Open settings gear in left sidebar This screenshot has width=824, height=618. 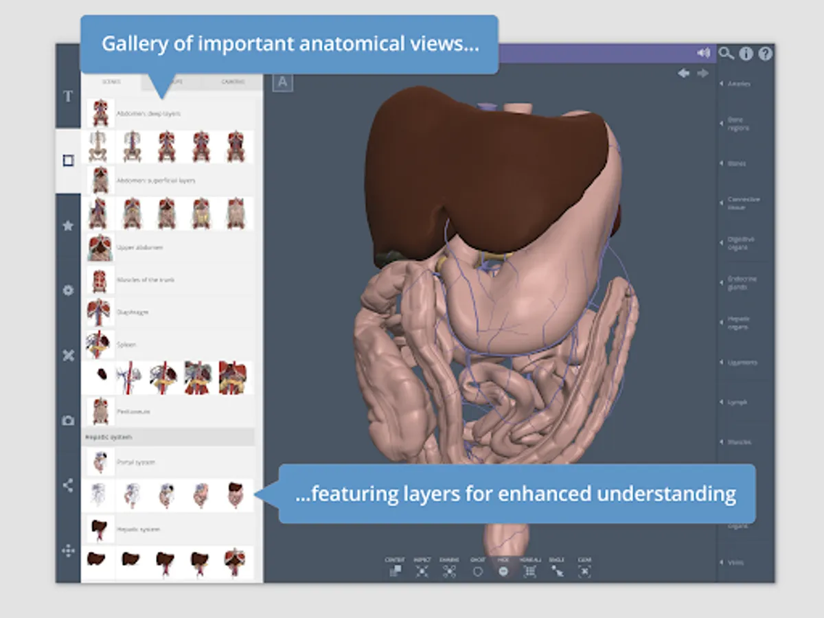[68, 290]
